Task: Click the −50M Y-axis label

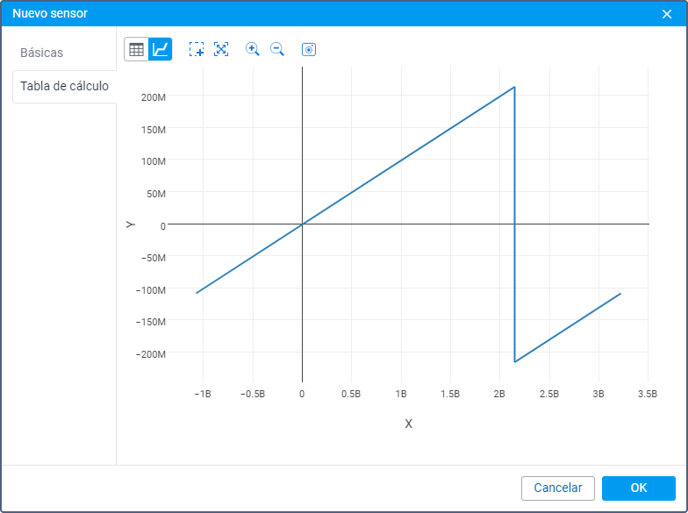Action: (x=153, y=258)
